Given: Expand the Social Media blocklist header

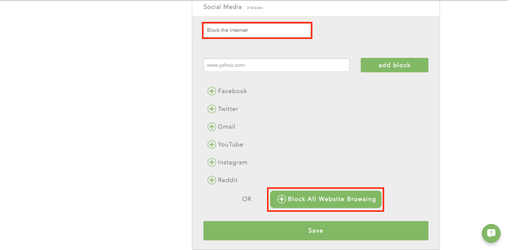Looking at the screenshot, I should coord(223,7).
